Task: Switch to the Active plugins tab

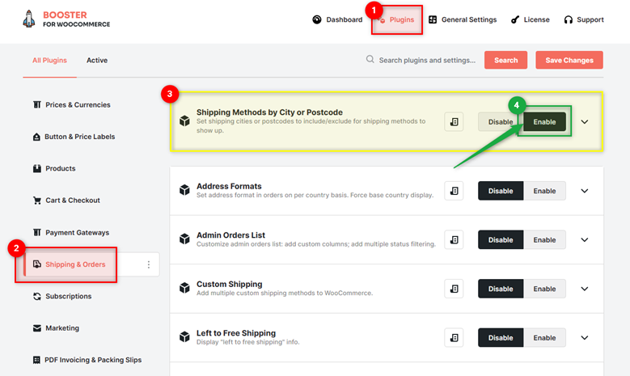Action: click(x=97, y=61)
